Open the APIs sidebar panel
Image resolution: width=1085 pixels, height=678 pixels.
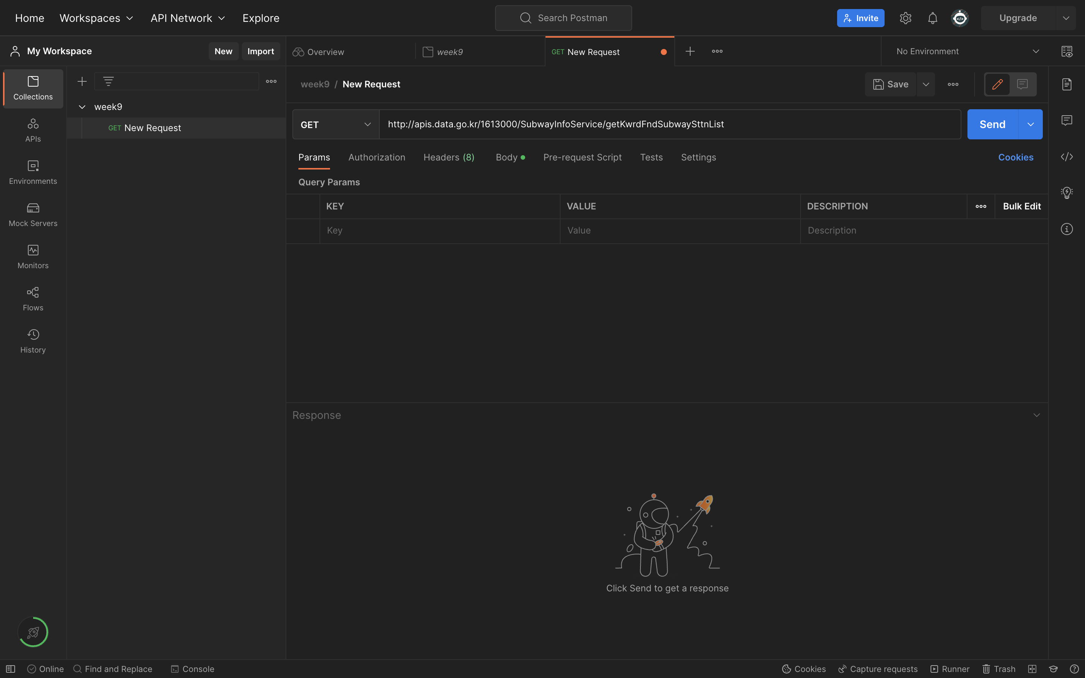coord(33,130)
